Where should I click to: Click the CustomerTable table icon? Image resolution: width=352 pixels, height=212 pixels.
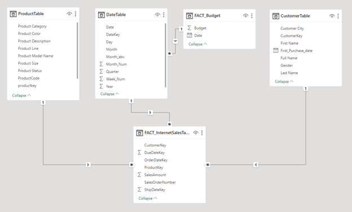click(x=276, y=16)
